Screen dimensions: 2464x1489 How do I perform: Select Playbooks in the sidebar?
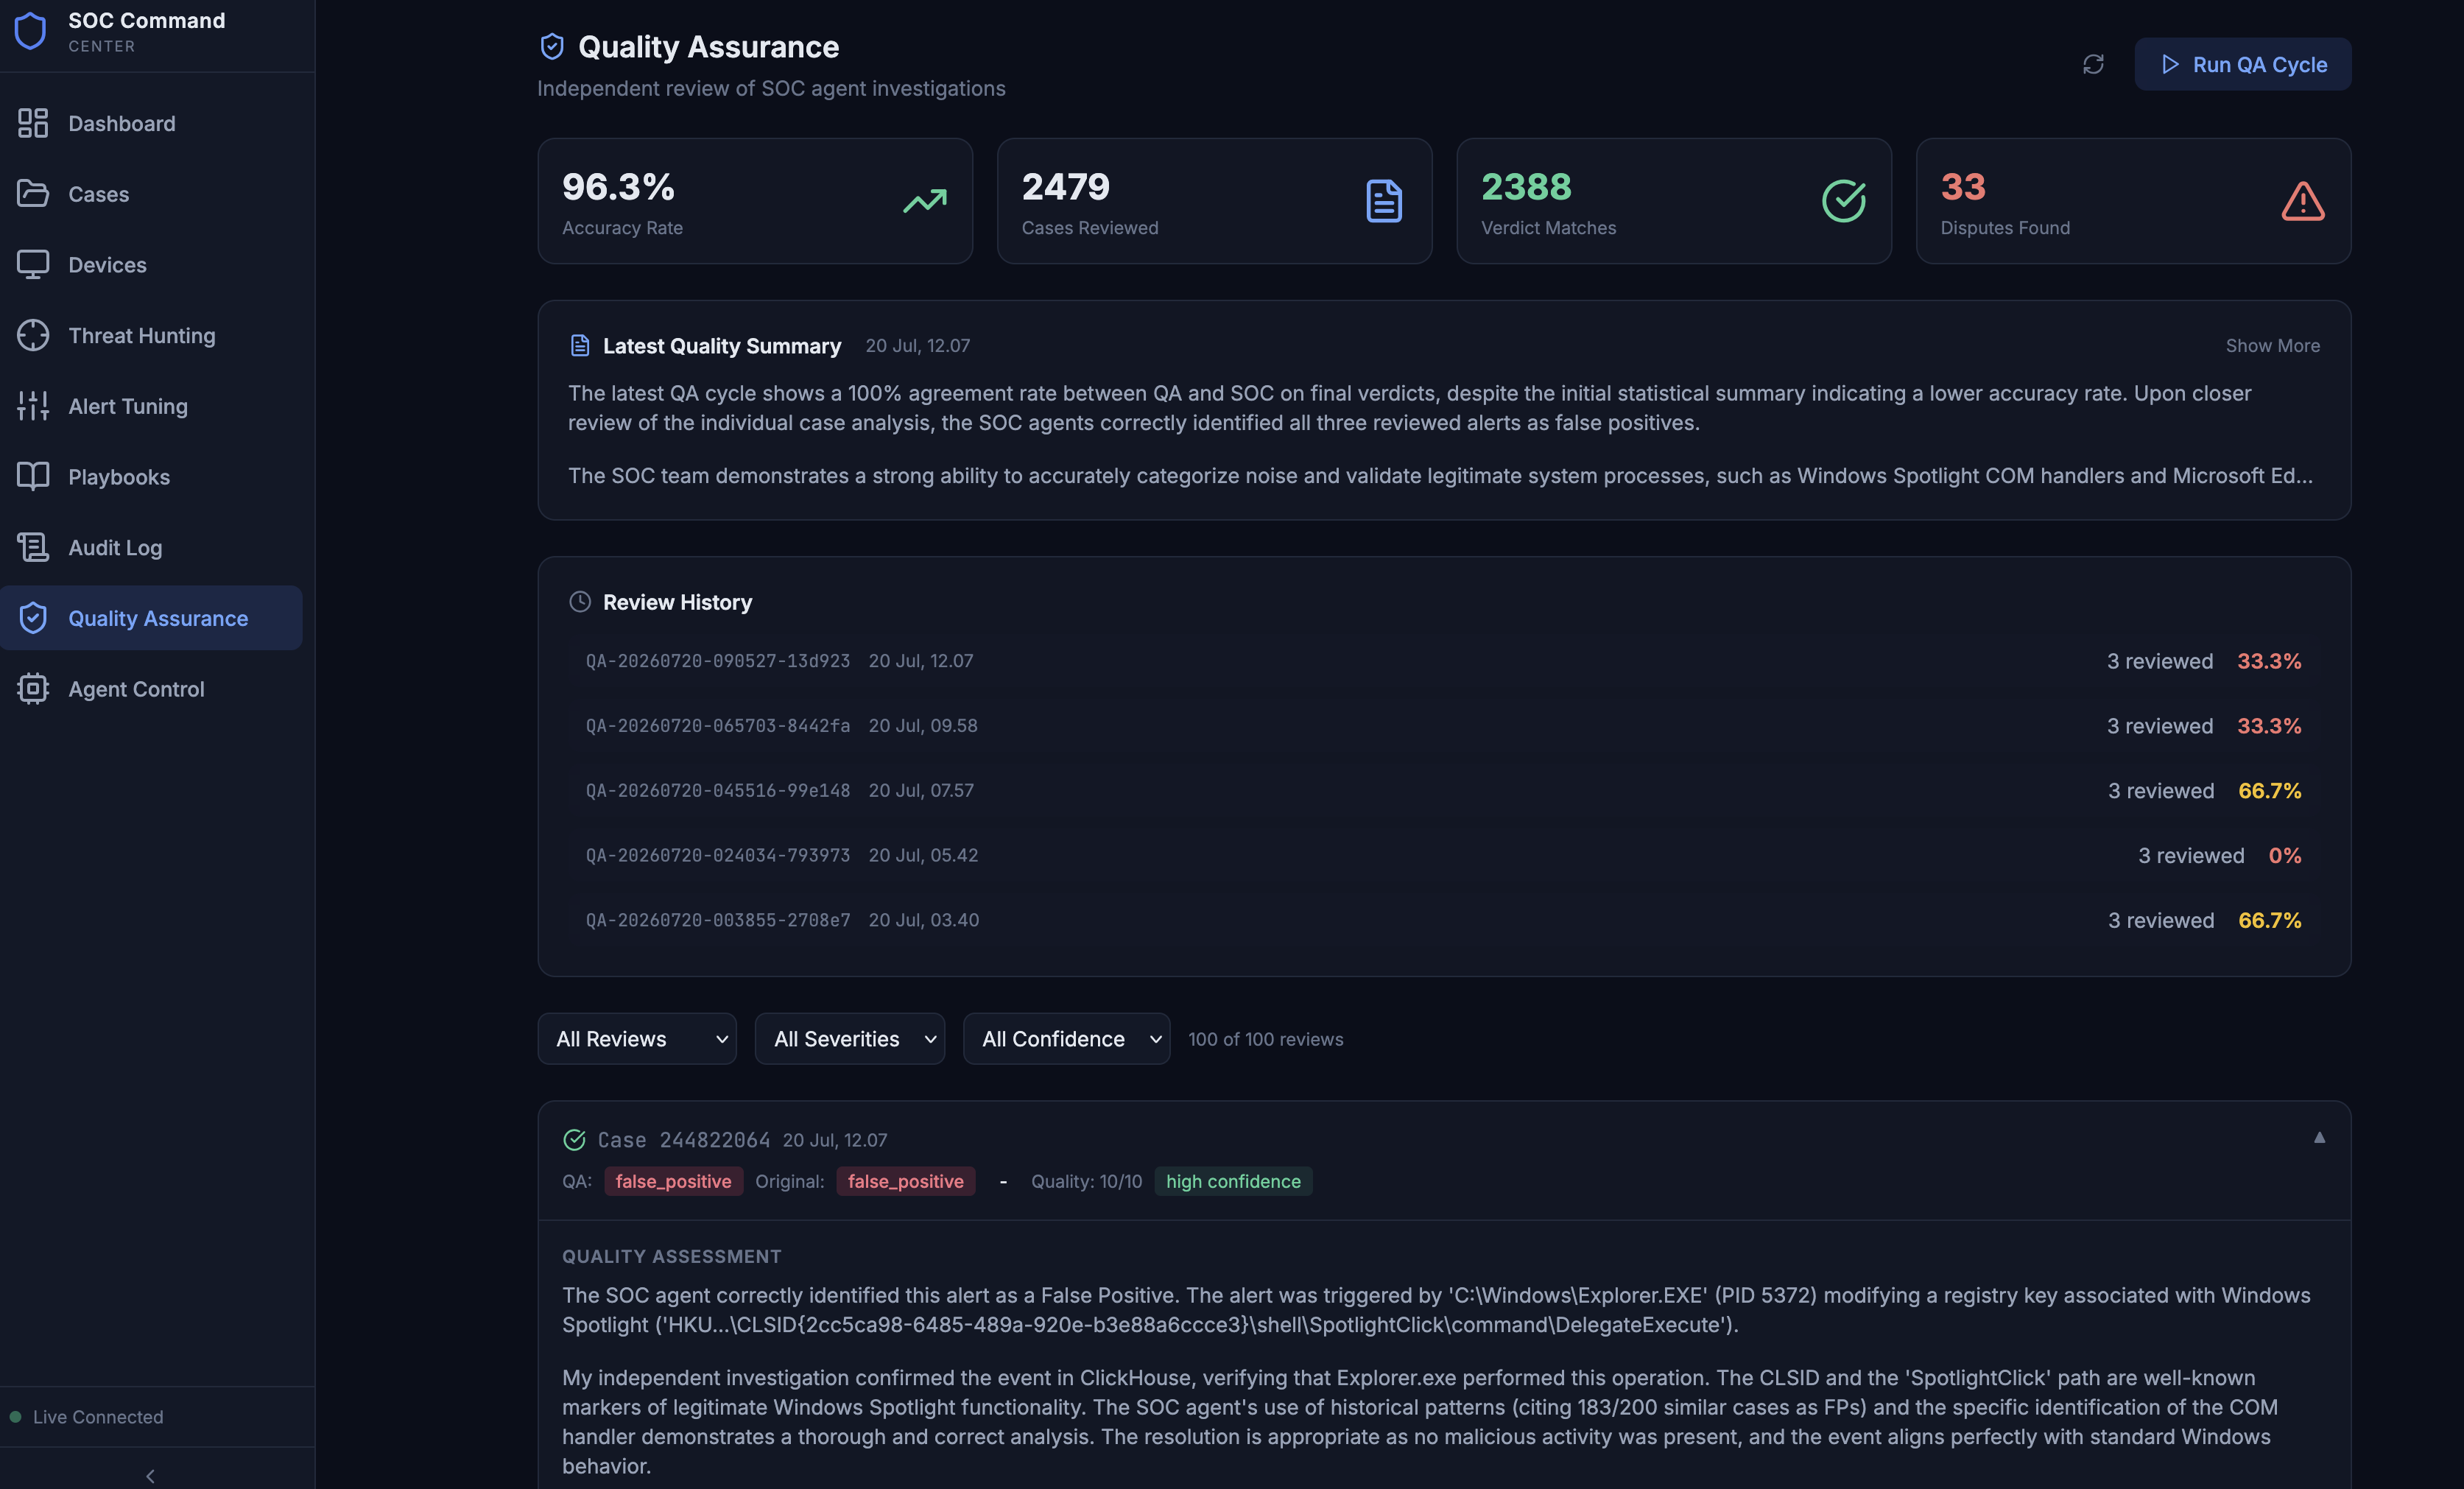(x=151, y=476)
